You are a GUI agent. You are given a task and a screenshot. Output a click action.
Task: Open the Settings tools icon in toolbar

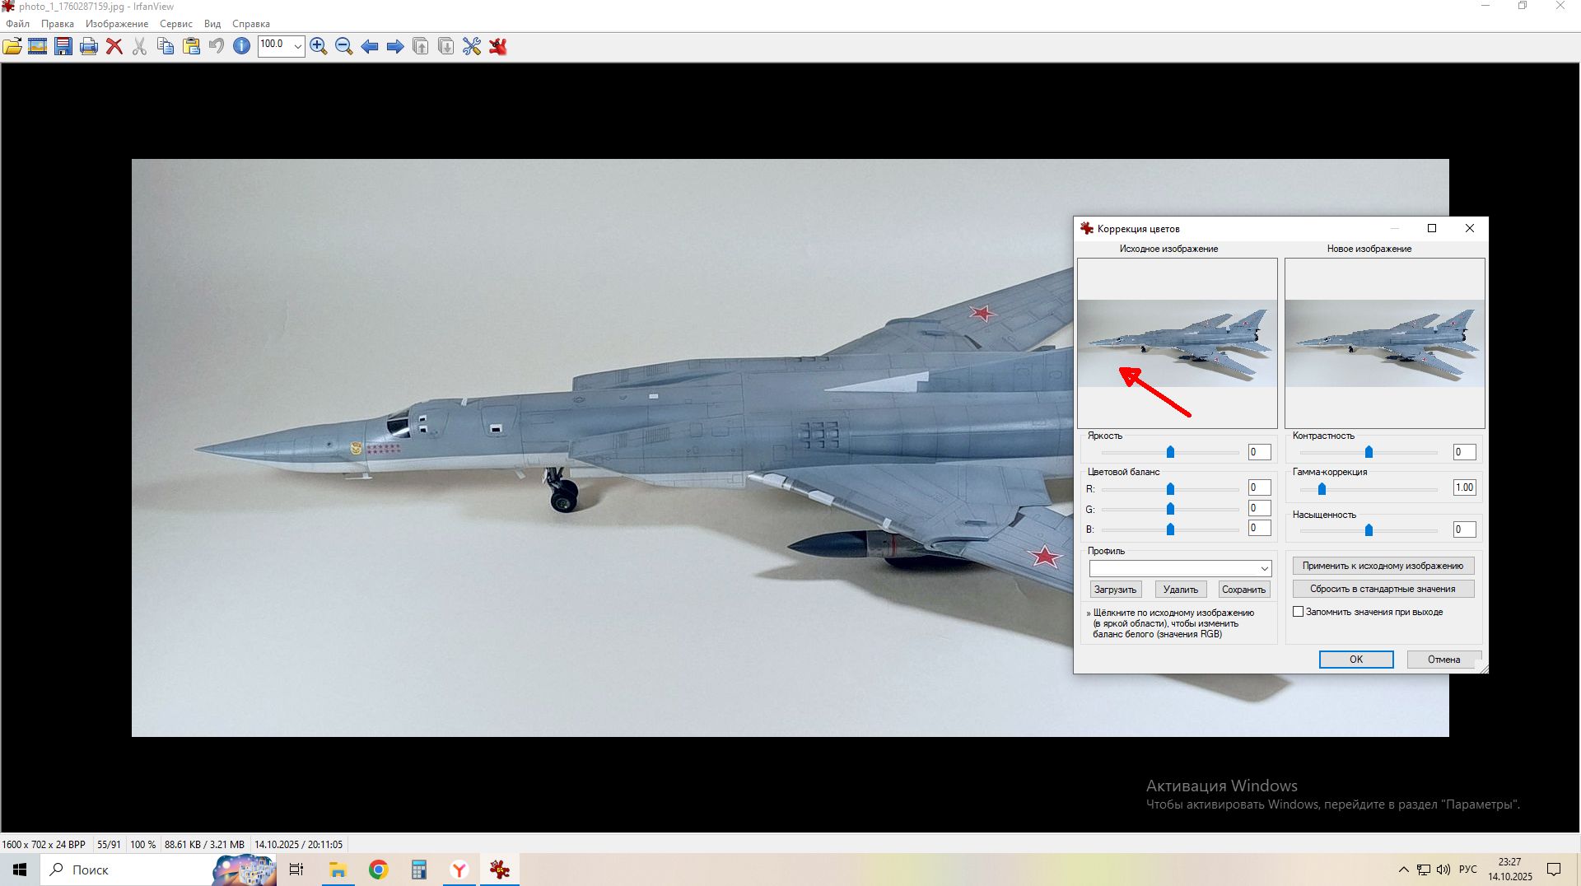472,47
